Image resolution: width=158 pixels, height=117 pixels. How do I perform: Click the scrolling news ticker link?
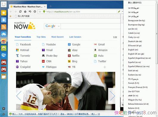tap(56, 114)
